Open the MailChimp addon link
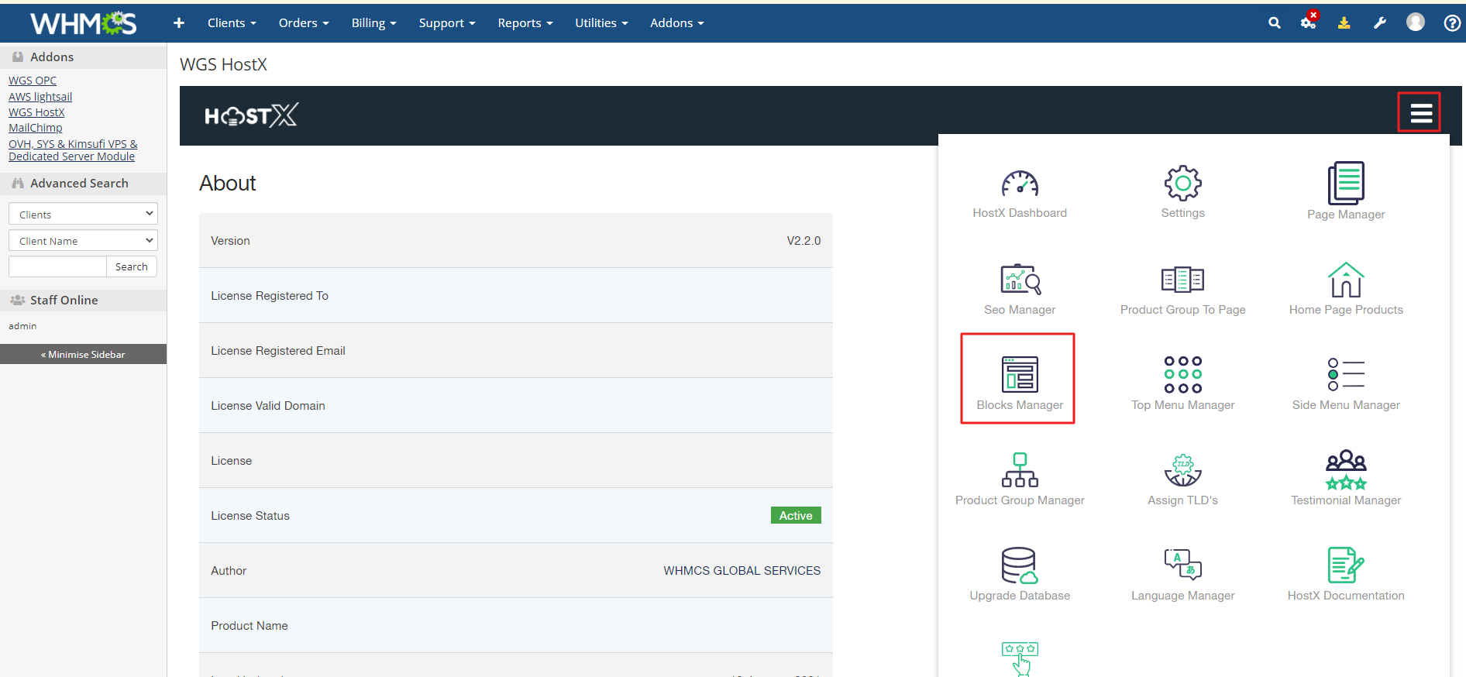This screenshot has height=677, width=1466. 36,128
